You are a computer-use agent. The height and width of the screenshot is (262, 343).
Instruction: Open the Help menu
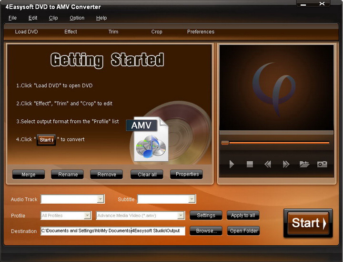click(x=101, y=18)
